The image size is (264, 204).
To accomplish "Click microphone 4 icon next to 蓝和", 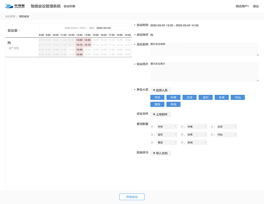I will click(x=152, y=135).
